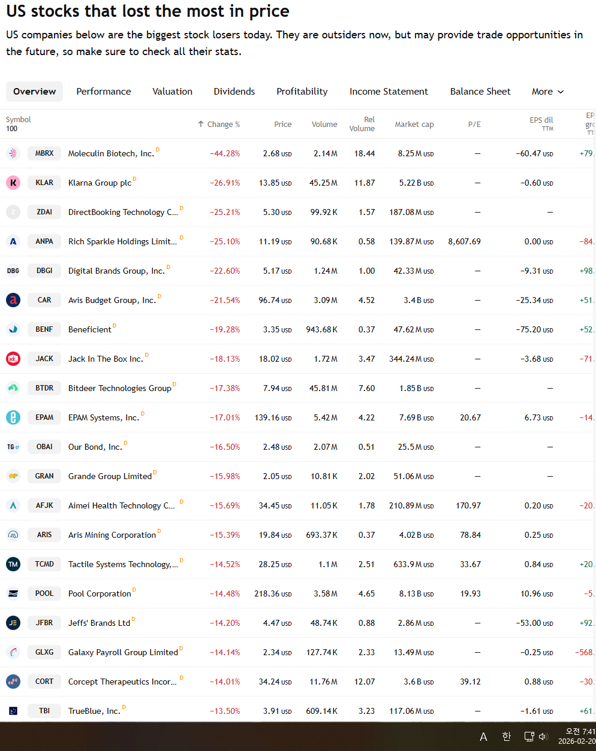Click the Avis Budget Group logo icon
Screen dimensions: 596x751
pos(13,300)
